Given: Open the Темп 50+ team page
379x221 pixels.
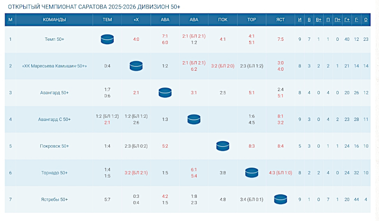Looking at the screenshot, I should pos(54,39).
